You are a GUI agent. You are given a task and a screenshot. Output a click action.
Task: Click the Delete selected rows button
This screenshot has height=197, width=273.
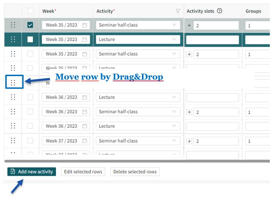(x=135, y=172)
